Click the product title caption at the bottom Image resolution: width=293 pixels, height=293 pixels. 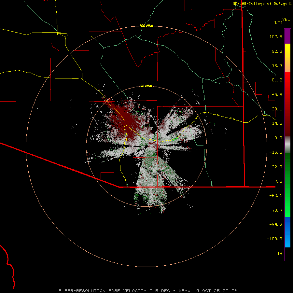(x=148, y=291)
